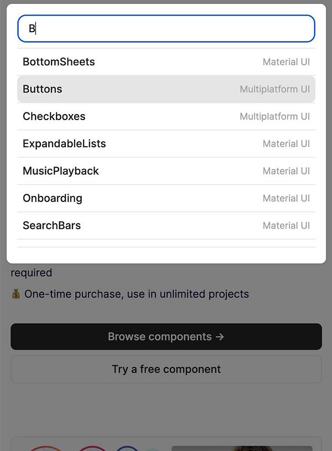Choose the Checkboxes result
The width and height of the screenshot is (332, 451).
(x=54, y=116)
